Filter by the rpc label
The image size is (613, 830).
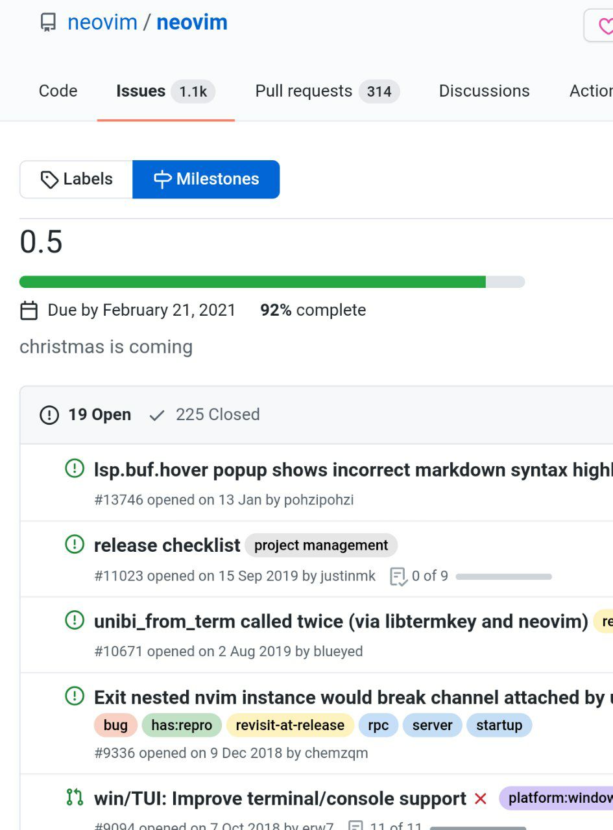pyautogui.click(x=378, y=725)
